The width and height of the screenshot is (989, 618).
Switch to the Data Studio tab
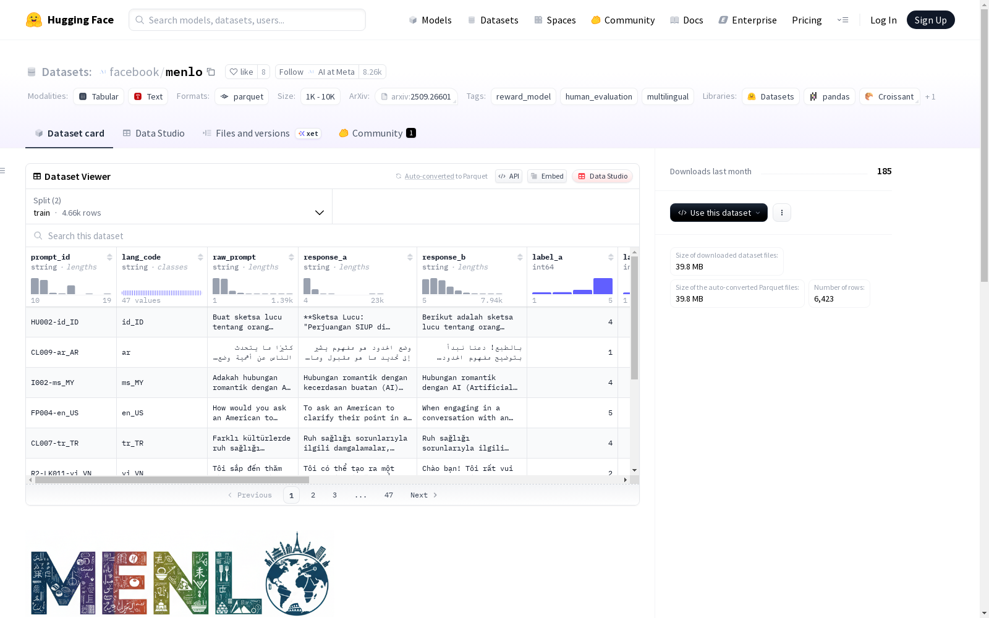coord(153,133)
